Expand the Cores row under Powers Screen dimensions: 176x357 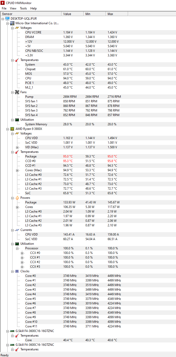click(17, 207)
